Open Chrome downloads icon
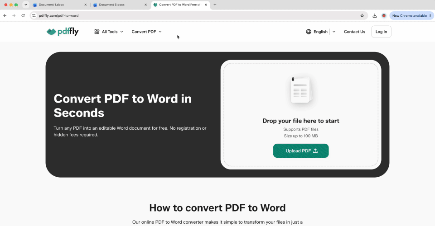The height and width of the screenshot is (226, 435). coord(375,15)
